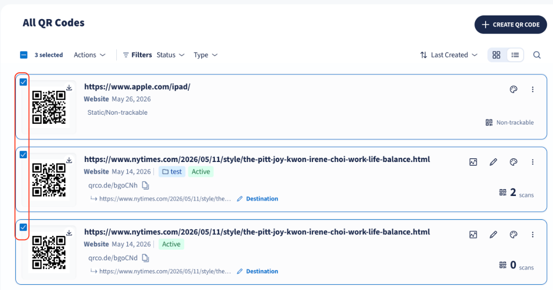553x290 pixels.
Task: Open the Actions dropdown
Action: click(x=90, y=55)
